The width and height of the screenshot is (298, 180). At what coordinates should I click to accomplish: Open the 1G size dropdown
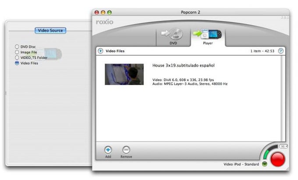click(284, 146)
